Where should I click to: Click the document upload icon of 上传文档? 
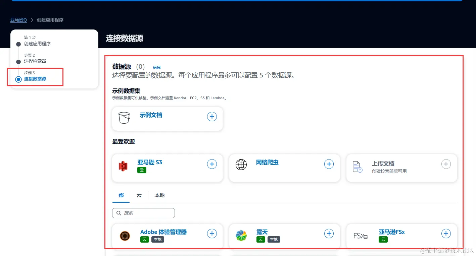(358, 167)
